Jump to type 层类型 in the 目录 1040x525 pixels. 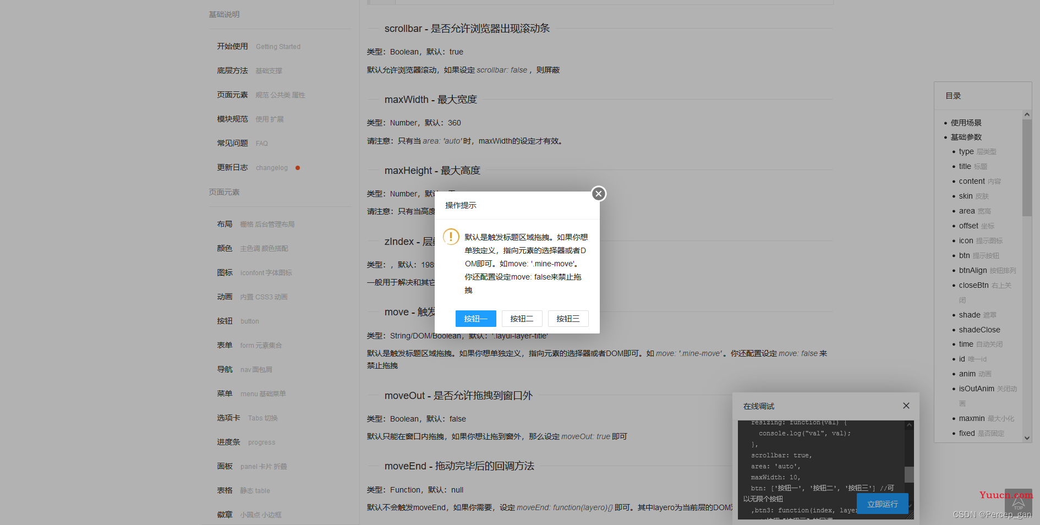[x=977, y=151]
